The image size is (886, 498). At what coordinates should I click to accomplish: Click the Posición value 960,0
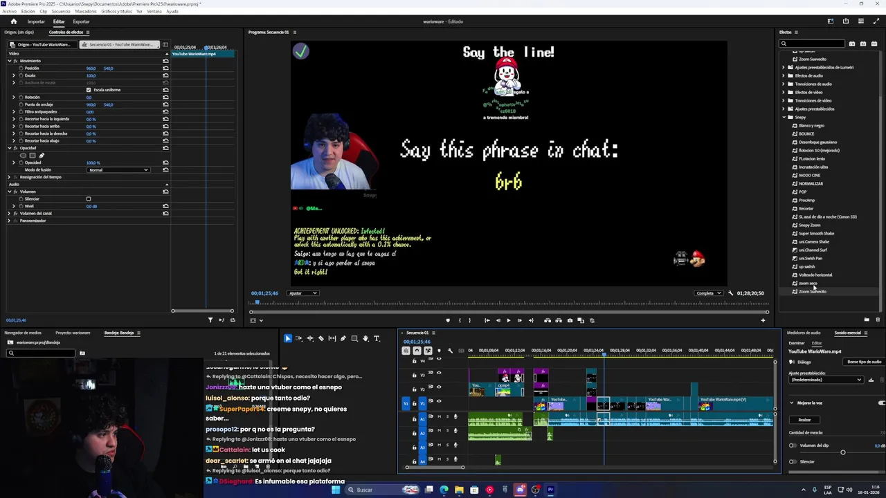(x=91, y=68)
